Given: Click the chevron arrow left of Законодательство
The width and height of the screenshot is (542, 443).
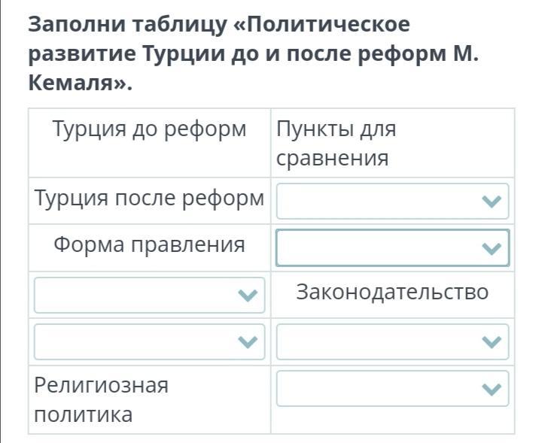Looking at the screenshot, I should [x=248, y=296].
